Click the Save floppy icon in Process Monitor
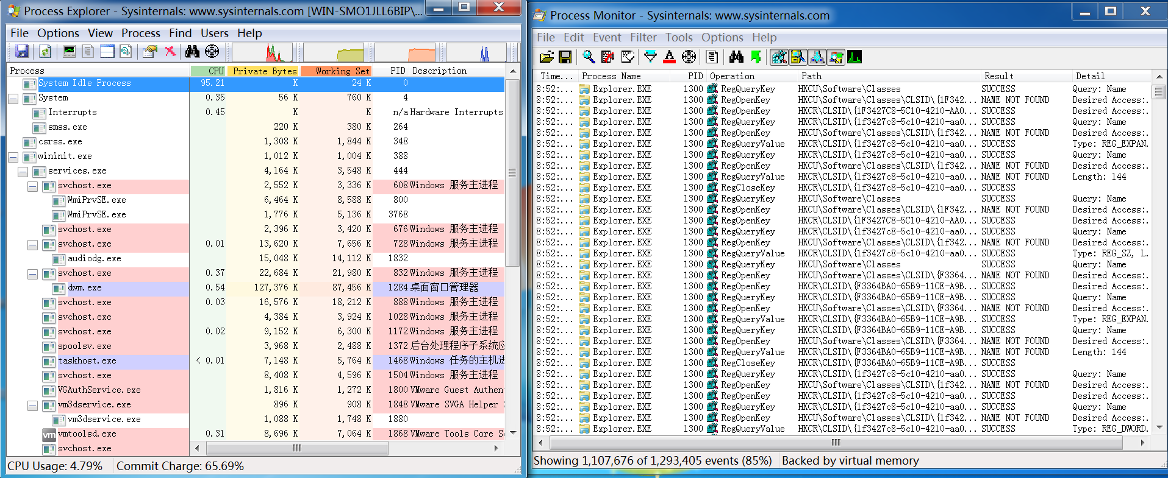 tap(565, 57)
